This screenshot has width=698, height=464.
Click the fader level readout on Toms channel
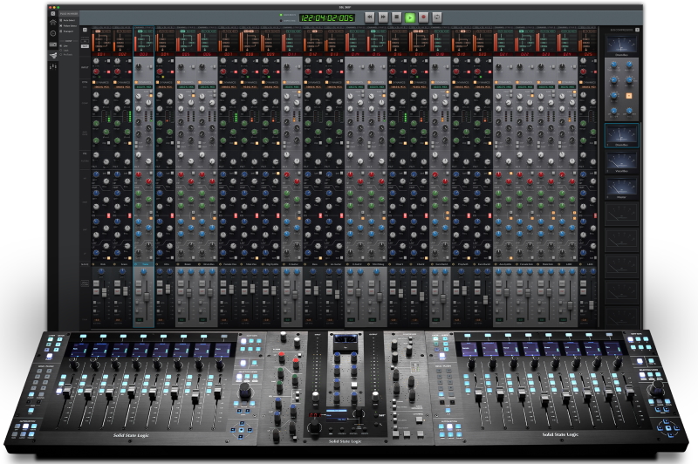140,320
